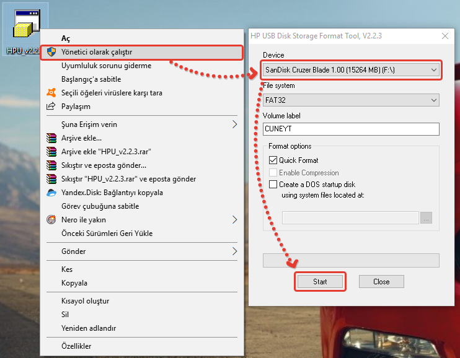Click the shield icon beside Yönetici olarak çalıştır

click(x=51, y=52)
